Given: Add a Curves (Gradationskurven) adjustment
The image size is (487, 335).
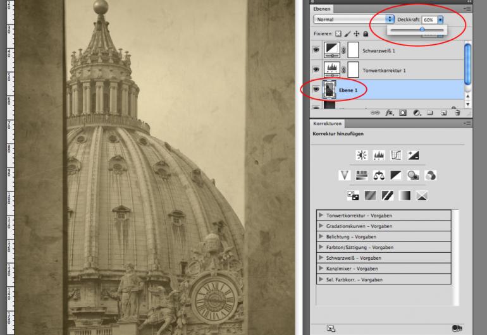Looking at the screenshot, I should (396, 155).
